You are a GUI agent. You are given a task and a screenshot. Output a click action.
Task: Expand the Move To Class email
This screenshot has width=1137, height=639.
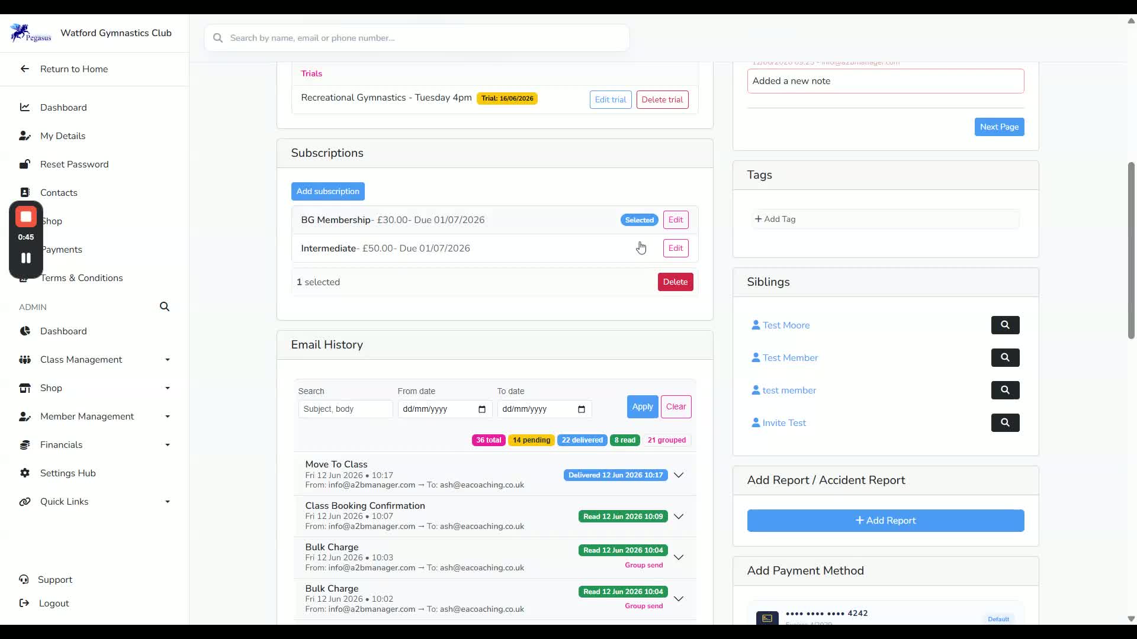(679, 475)
